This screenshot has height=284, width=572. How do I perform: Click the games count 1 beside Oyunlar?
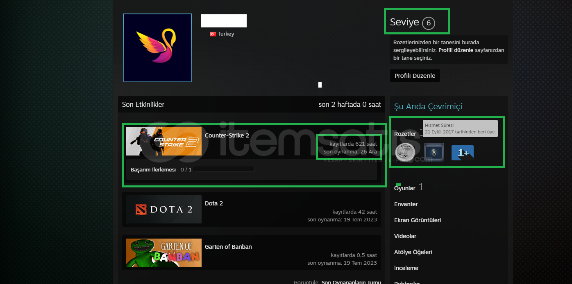[421, 187]
